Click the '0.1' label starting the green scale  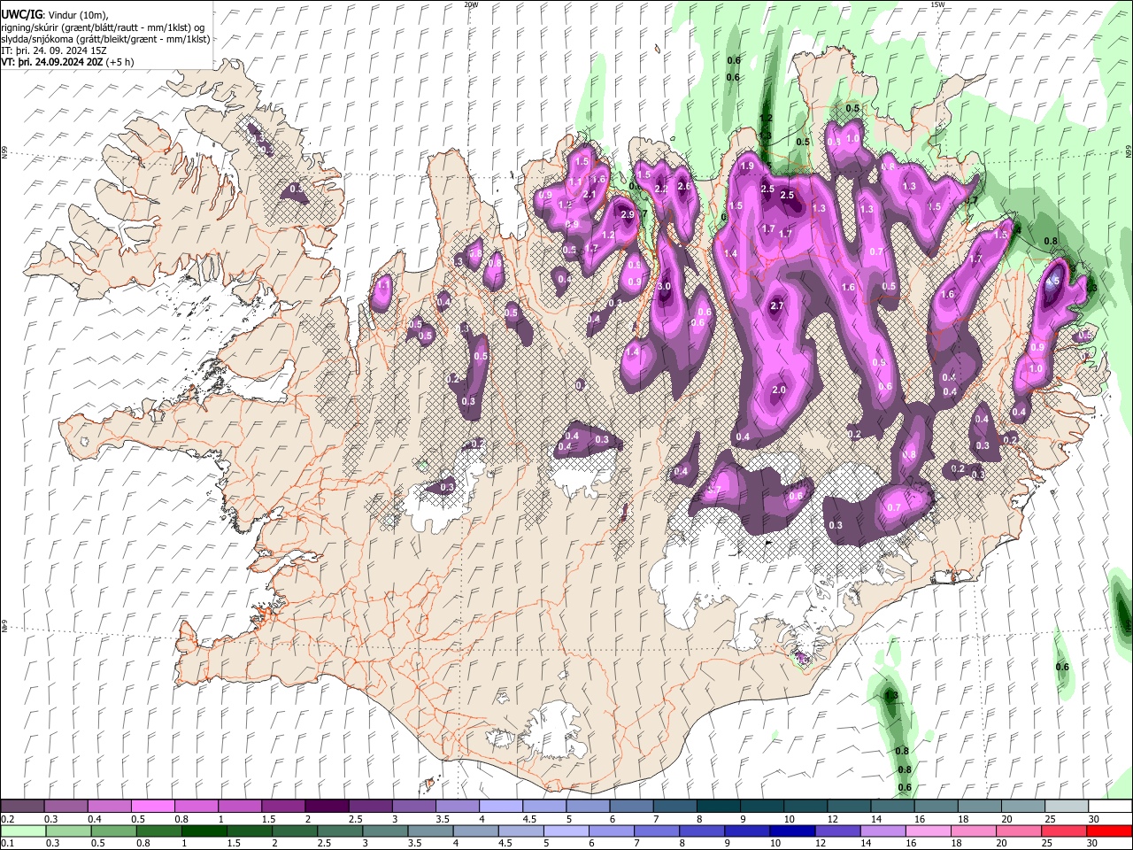8,844
